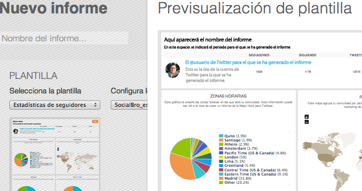Image resolution: width=362 pixels, height=191 pixels.
Task: Click the Madrid orange legend swatch
Action: pyautogui.click(x=221, y=178)
